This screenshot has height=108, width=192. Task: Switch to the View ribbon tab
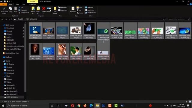click(x=24, y=4)
